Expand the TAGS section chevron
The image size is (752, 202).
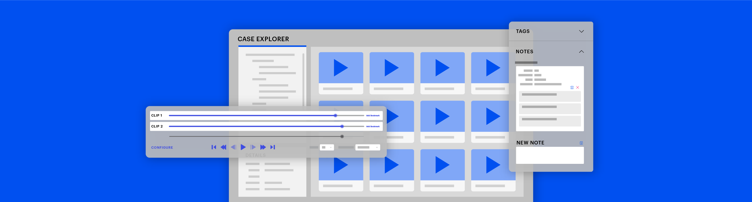[x=581, y=31]
